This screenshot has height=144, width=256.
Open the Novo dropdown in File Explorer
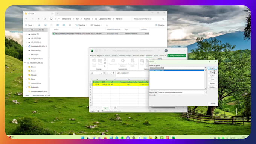click(29, 25)
